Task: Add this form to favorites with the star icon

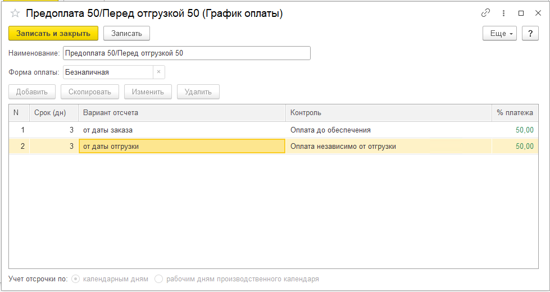Action: tap(15, 13)
